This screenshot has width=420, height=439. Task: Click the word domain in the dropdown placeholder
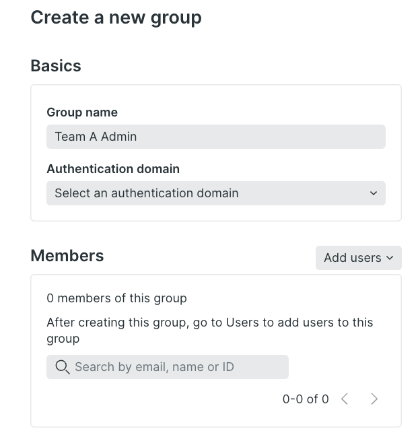pyautogui.click(x=217, y=193)
